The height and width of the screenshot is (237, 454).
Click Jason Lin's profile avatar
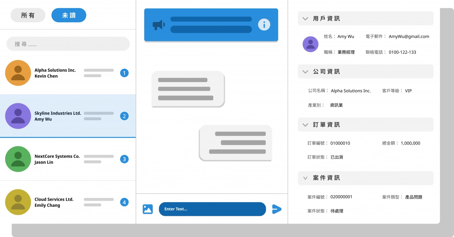[x=18, y=159]
